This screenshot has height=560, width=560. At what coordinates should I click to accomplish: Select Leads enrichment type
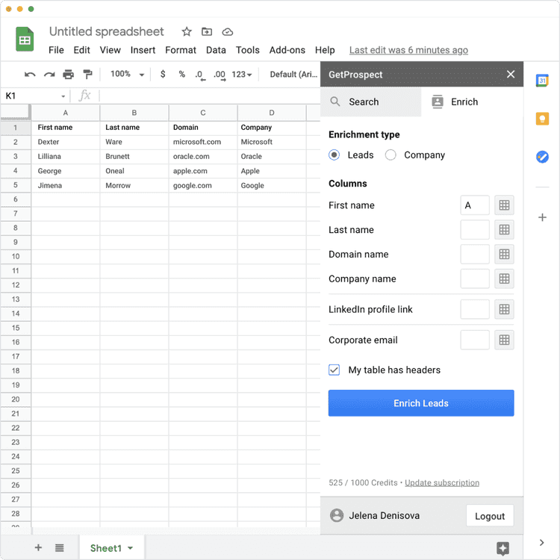(334, 155)
